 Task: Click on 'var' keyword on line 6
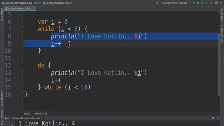pos(43,22)
